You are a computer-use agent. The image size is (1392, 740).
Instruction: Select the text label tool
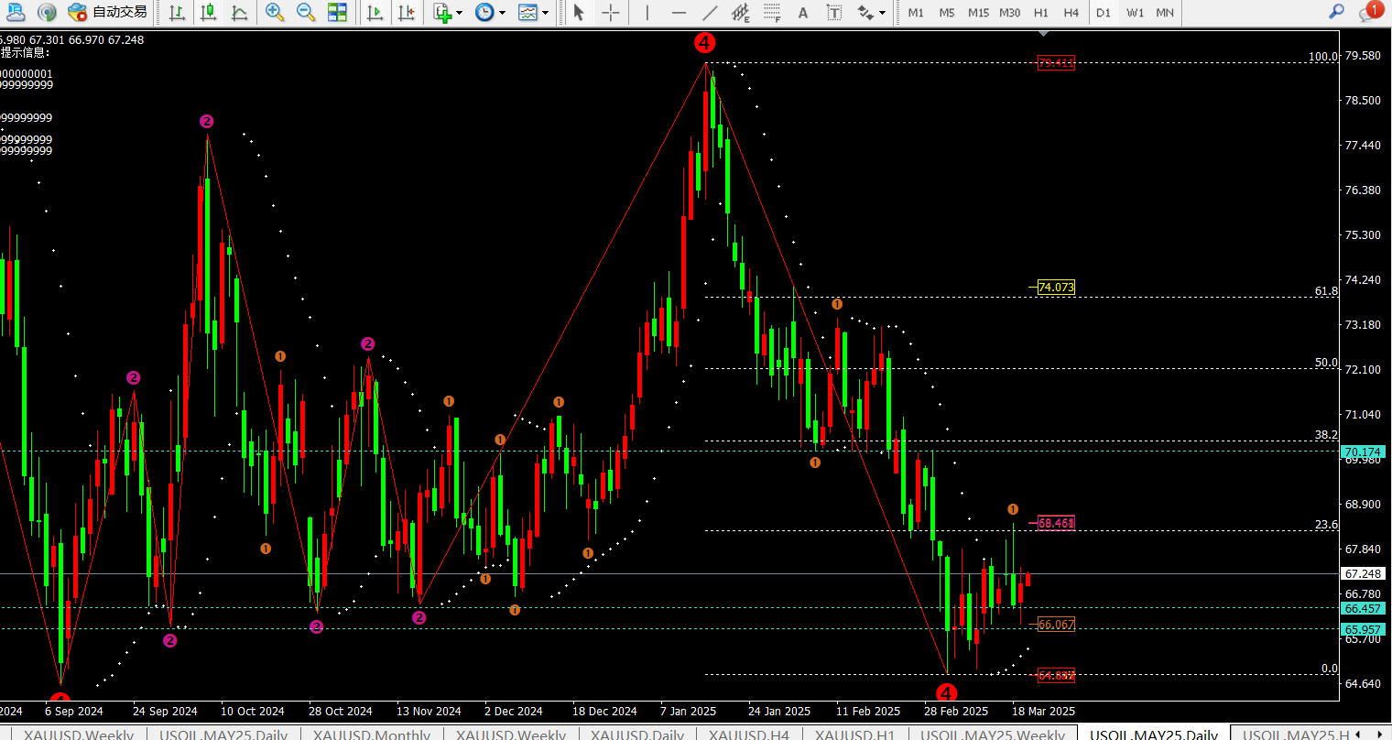[x=834, y=13]
